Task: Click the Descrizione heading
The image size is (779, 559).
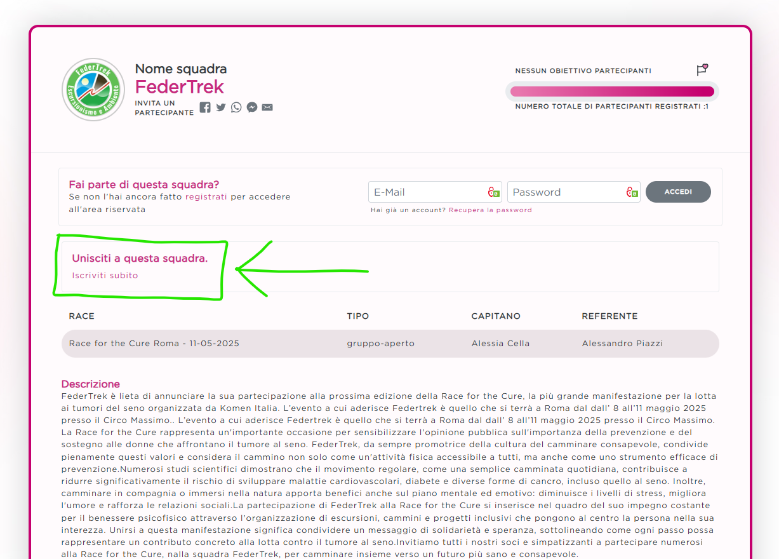Action: pos(91,384)
